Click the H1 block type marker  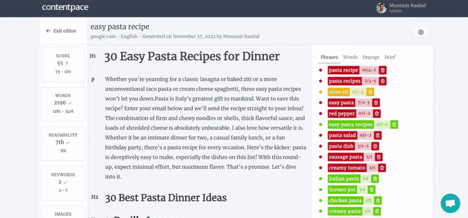(x=93, y=56)
